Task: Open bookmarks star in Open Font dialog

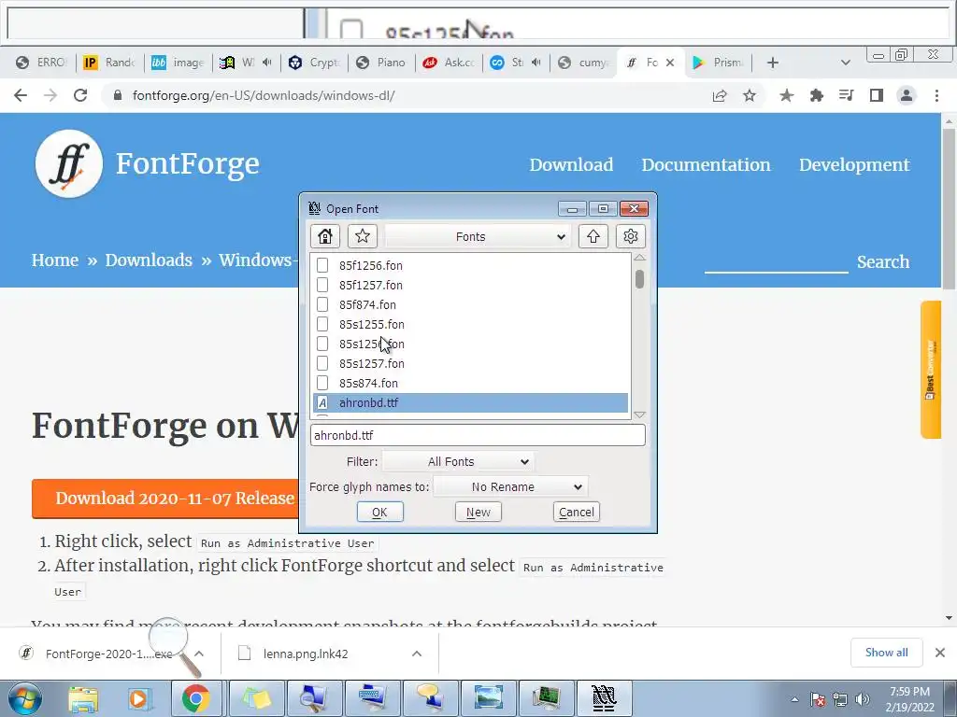Action: [363, 236]
